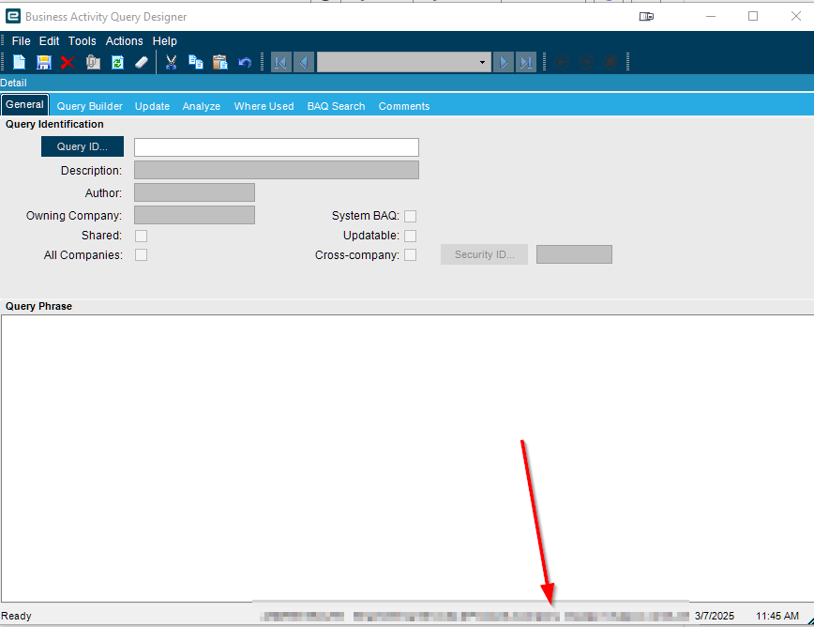814x627 pixels.
Task: Click the Query ID... search button
Action: (x=83, y=146)
